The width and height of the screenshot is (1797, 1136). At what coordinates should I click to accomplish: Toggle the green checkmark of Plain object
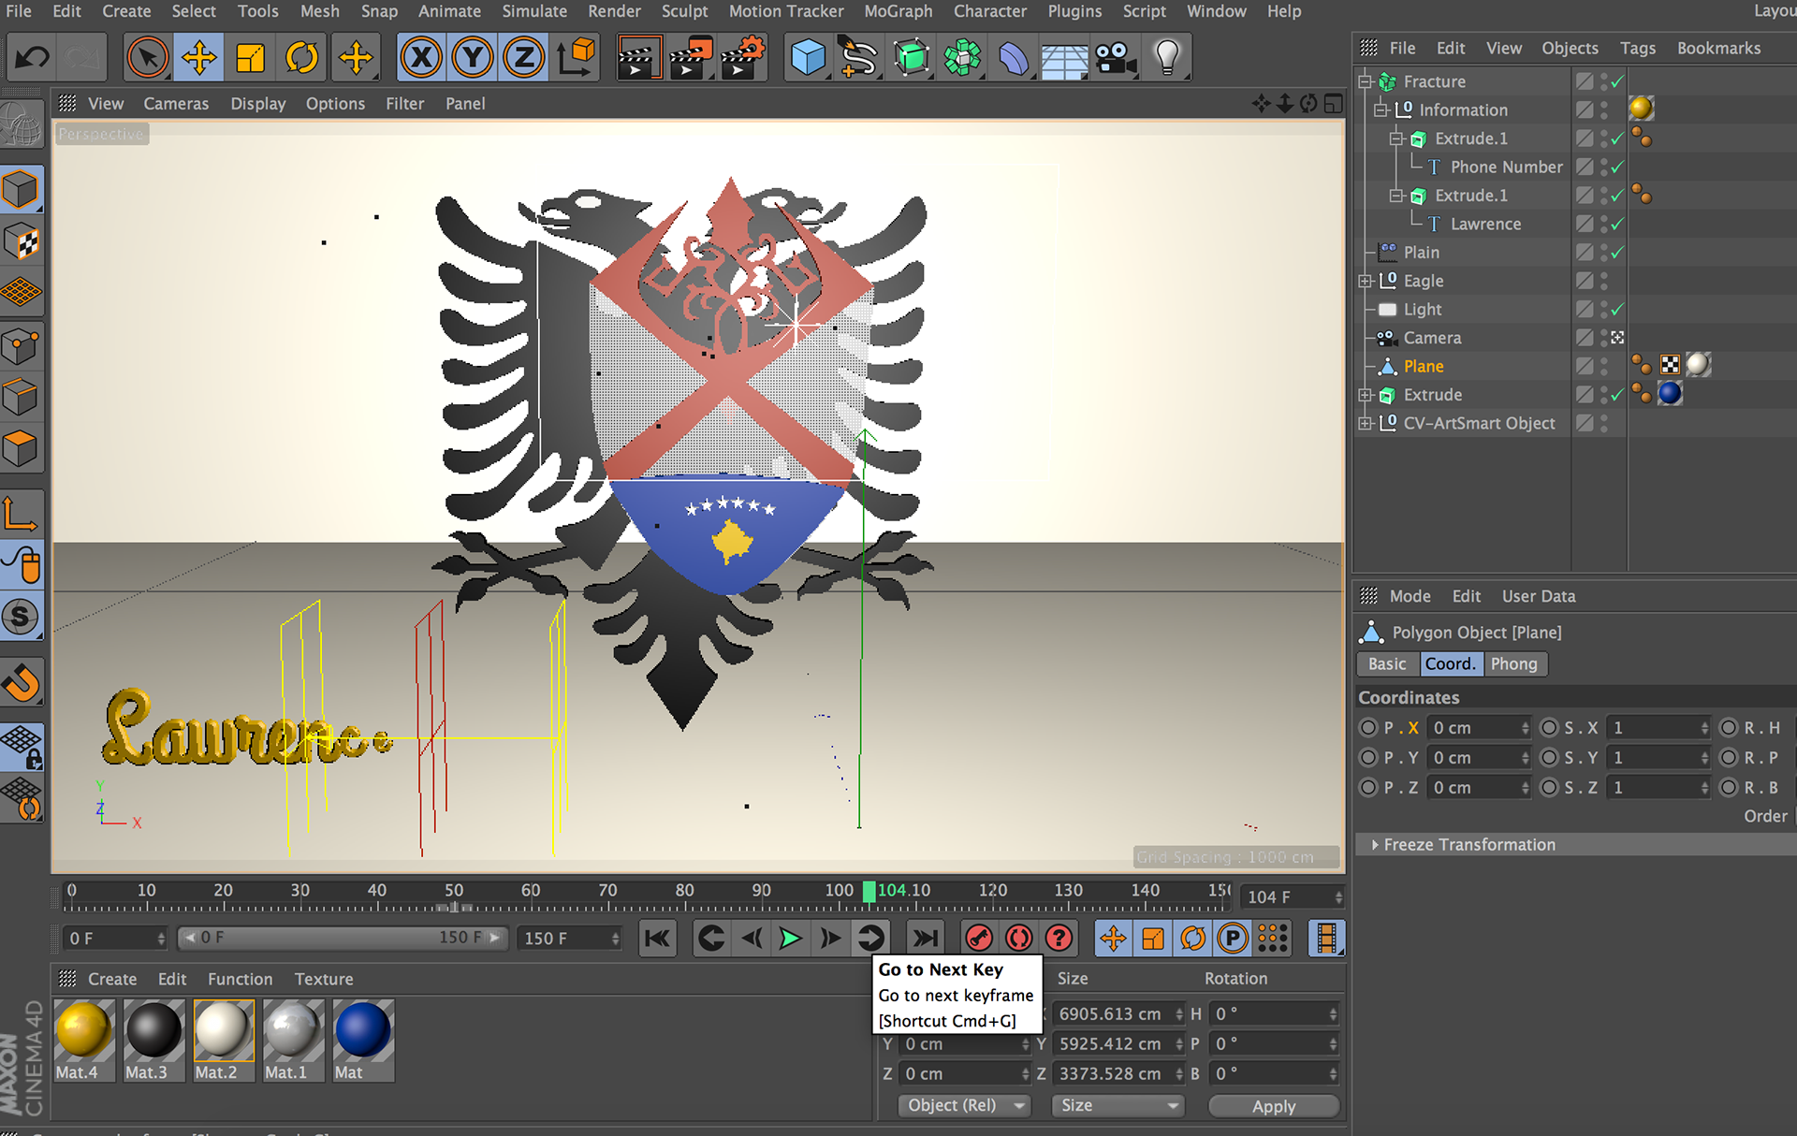pos(1617,253)
